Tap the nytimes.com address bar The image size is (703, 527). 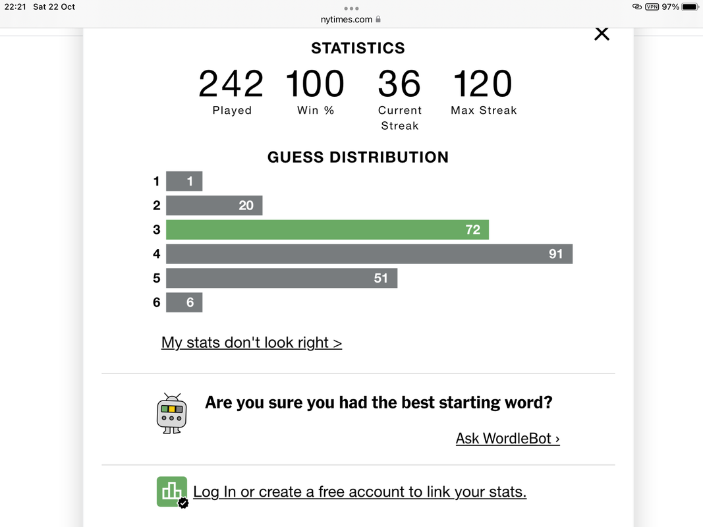pos(346,20)
